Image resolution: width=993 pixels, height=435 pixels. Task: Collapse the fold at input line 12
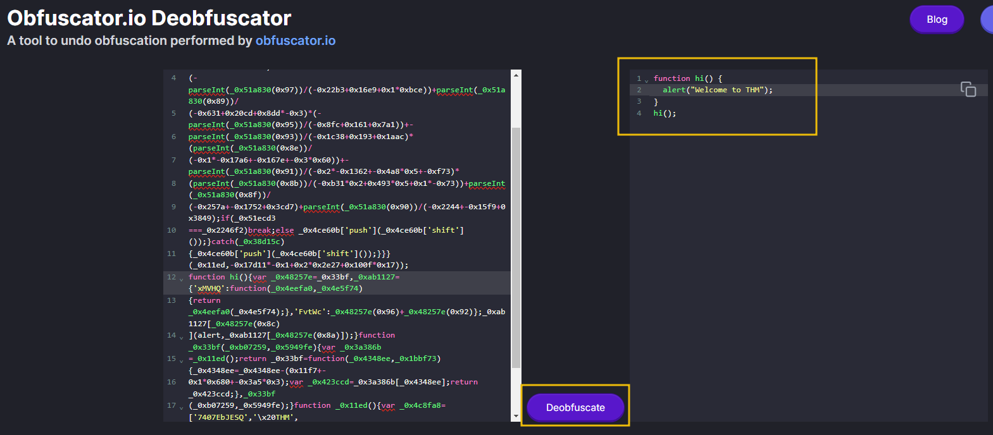click(x=182, y=278)
